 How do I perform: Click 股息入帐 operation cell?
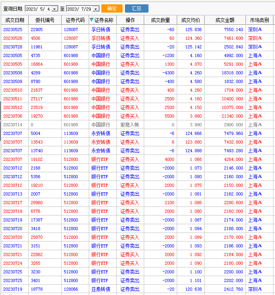coord(130,125)
